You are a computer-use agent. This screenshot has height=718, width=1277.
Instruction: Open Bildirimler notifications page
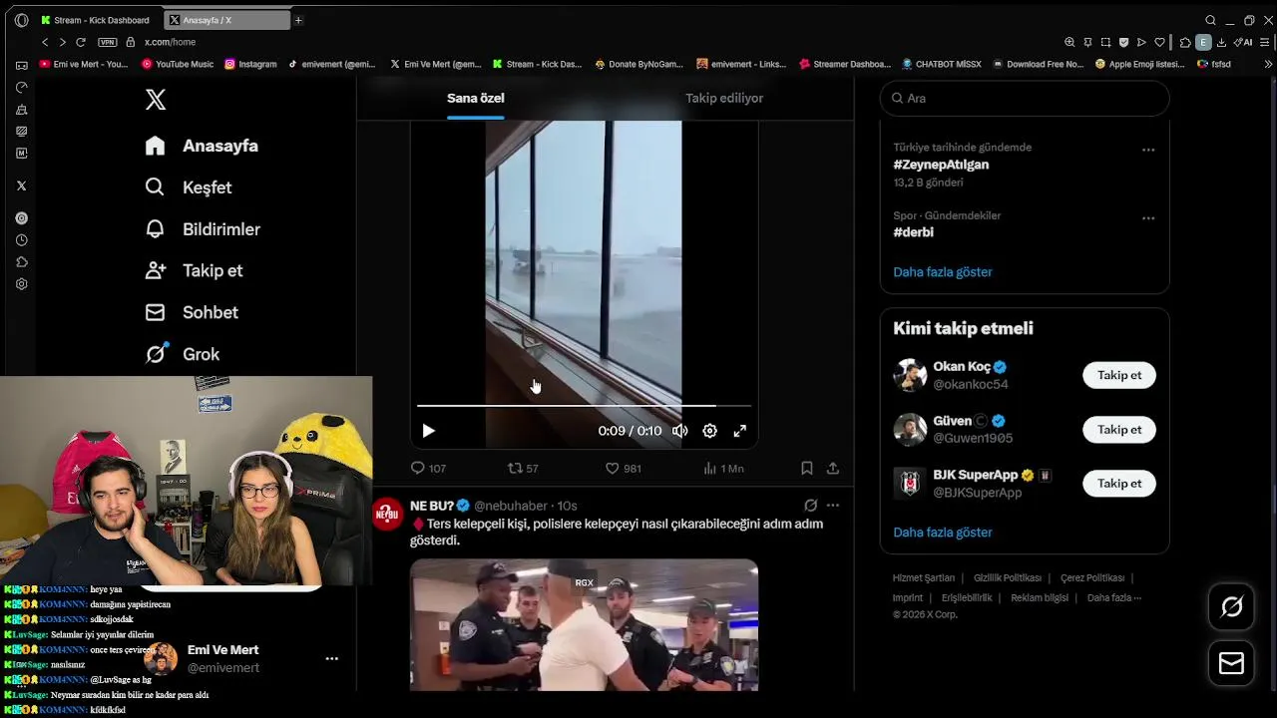[x=203, y=229]
